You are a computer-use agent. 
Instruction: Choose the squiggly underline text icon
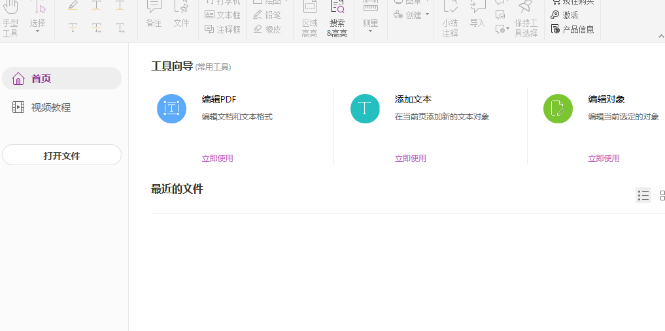click(97, 5)
